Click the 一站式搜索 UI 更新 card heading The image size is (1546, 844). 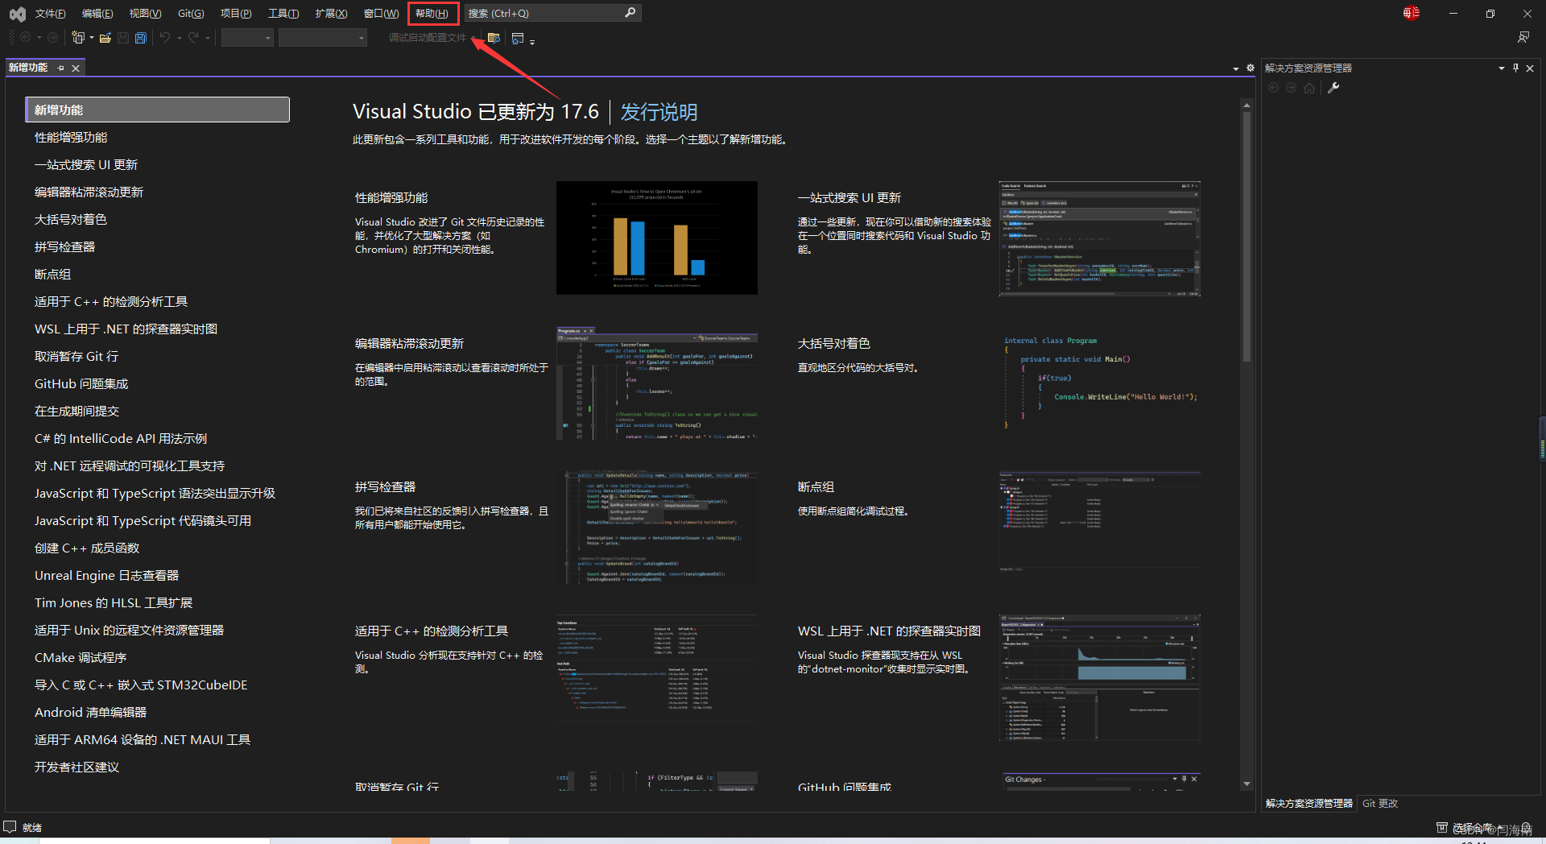849,198
